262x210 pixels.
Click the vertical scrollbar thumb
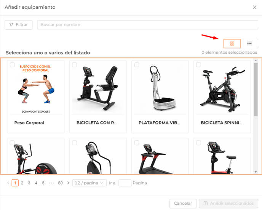256,89
